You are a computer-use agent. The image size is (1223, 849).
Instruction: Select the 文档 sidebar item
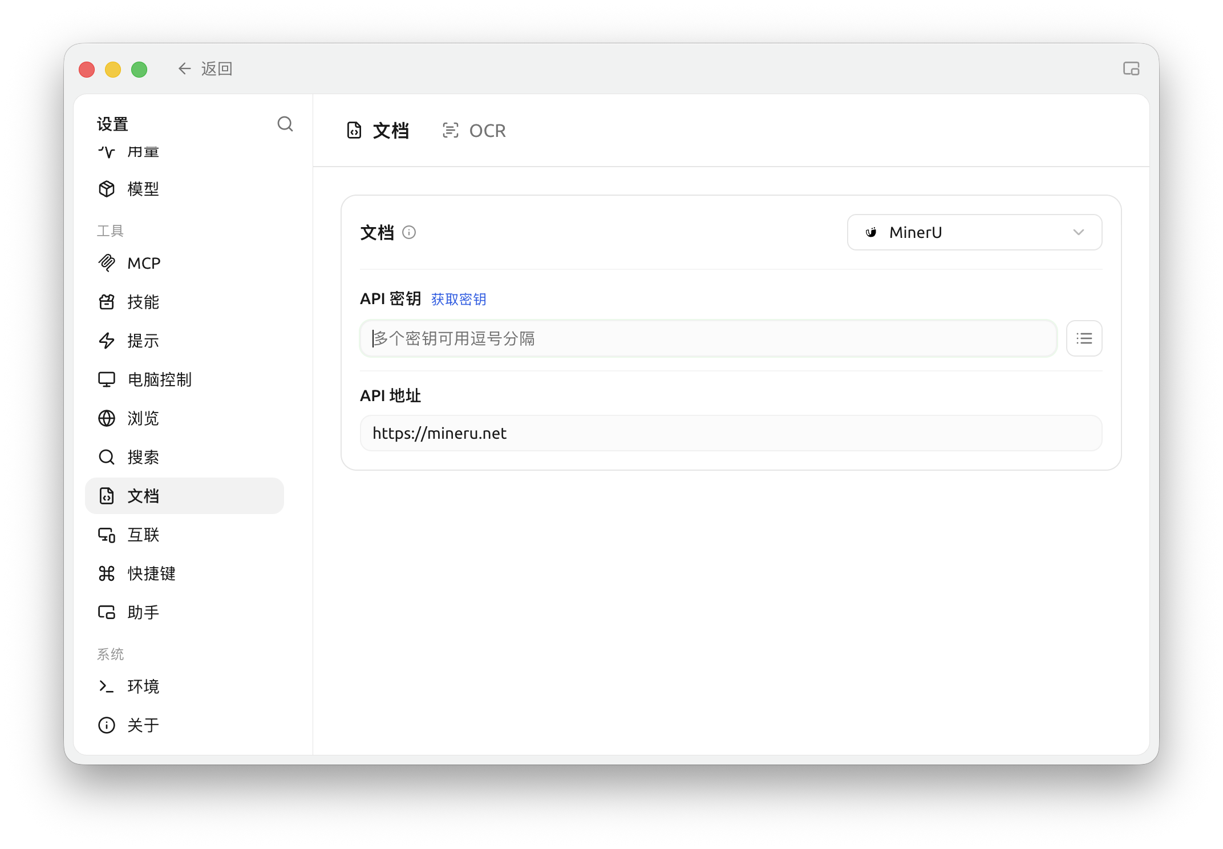point(184,496)
